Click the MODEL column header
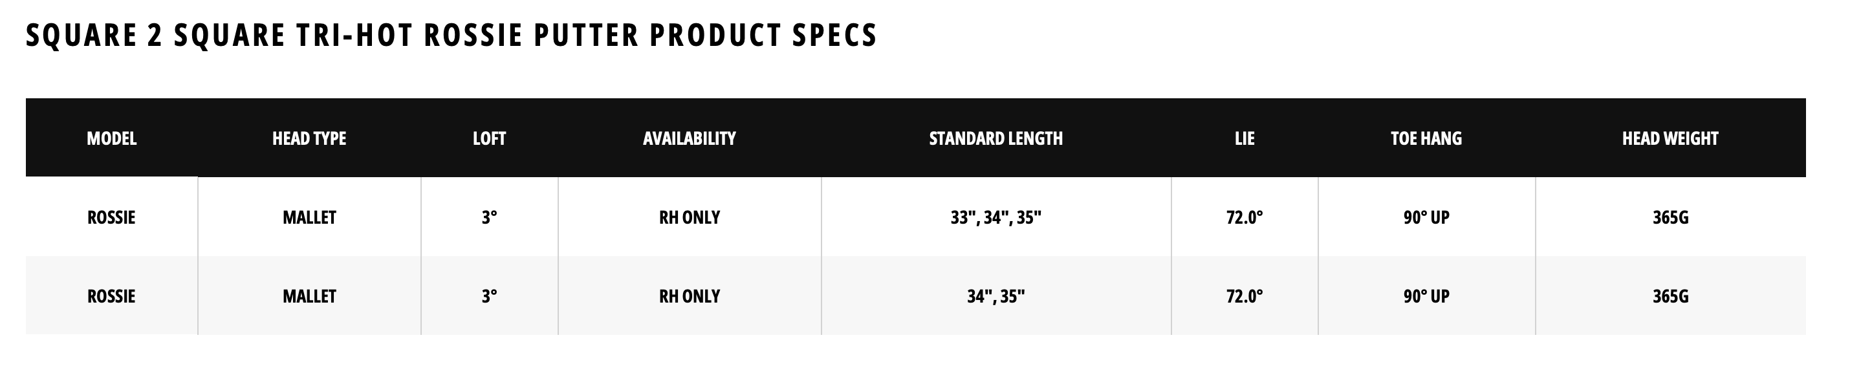The height and width of the screenshot is (375, 1850). coord(111,138)
